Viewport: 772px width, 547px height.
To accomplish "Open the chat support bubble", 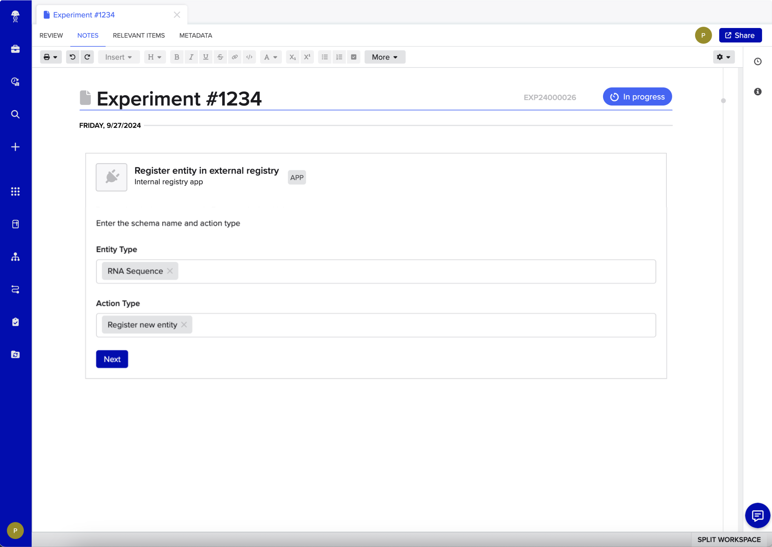I will click(758, 516).
